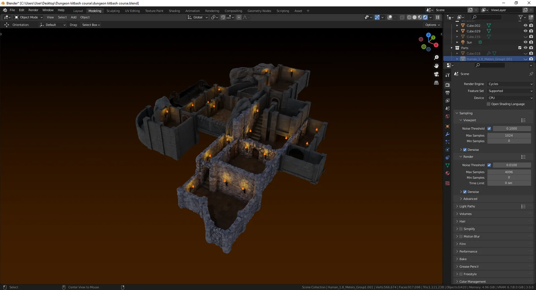Disable Viewport Denoise checkbox
Image resolution: width=536 pixels, height=290 pixels.
[x=465, y=150]
